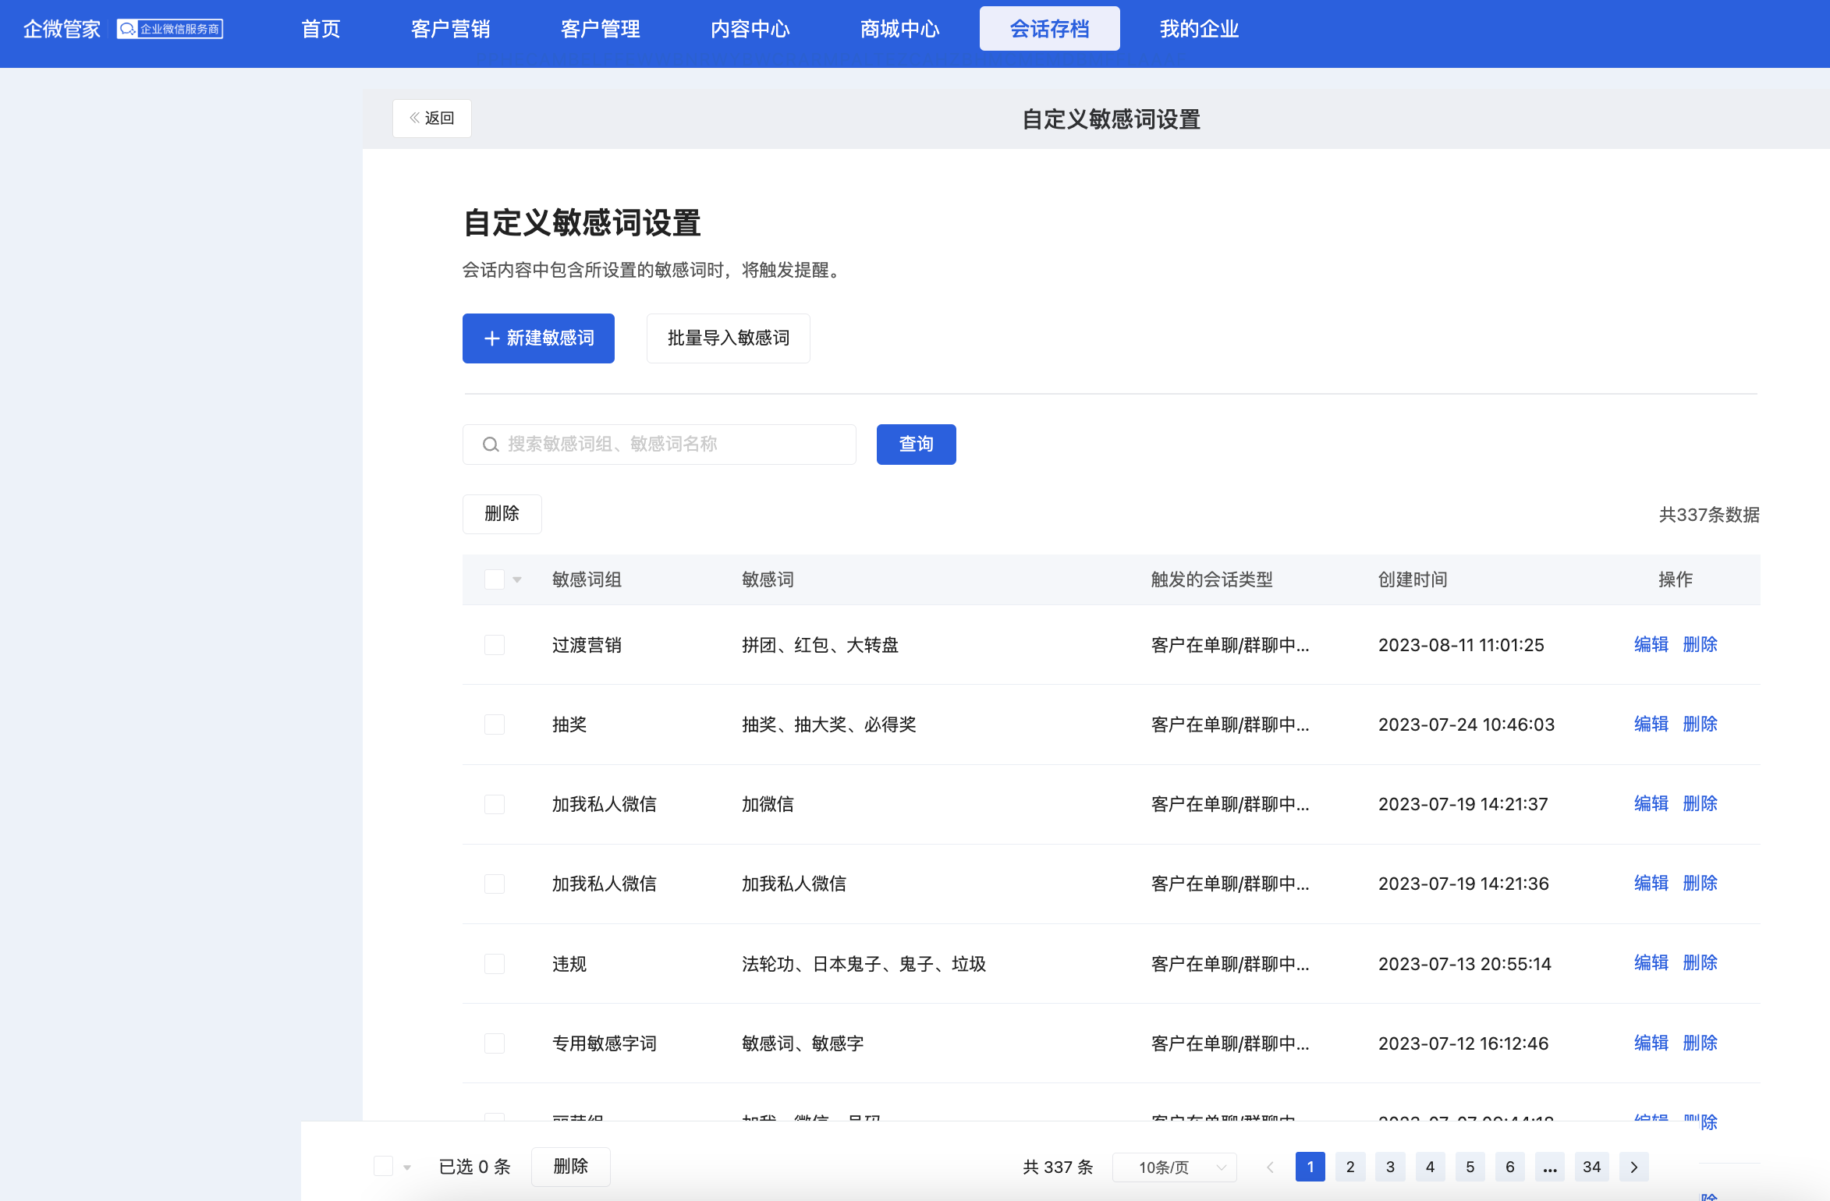Click the 删除 button above the table
The height and width of the screenshot is (1201, 1830).
pyautogui.click(x=502, y=514)
